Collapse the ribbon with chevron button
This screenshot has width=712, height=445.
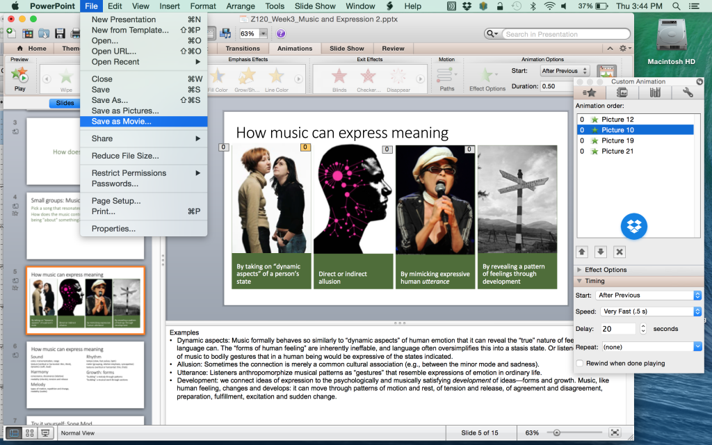610,49
